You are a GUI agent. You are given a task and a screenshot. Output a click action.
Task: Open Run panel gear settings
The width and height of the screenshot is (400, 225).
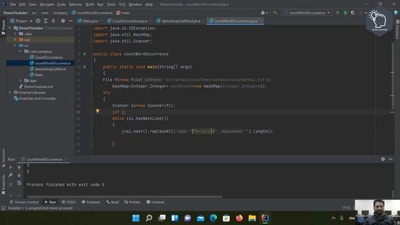[x=383, y=159]
